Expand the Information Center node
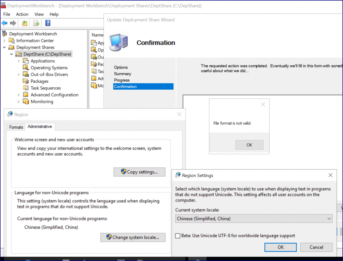The height and width of the screenshot is (261, 343). pos(4,41)
